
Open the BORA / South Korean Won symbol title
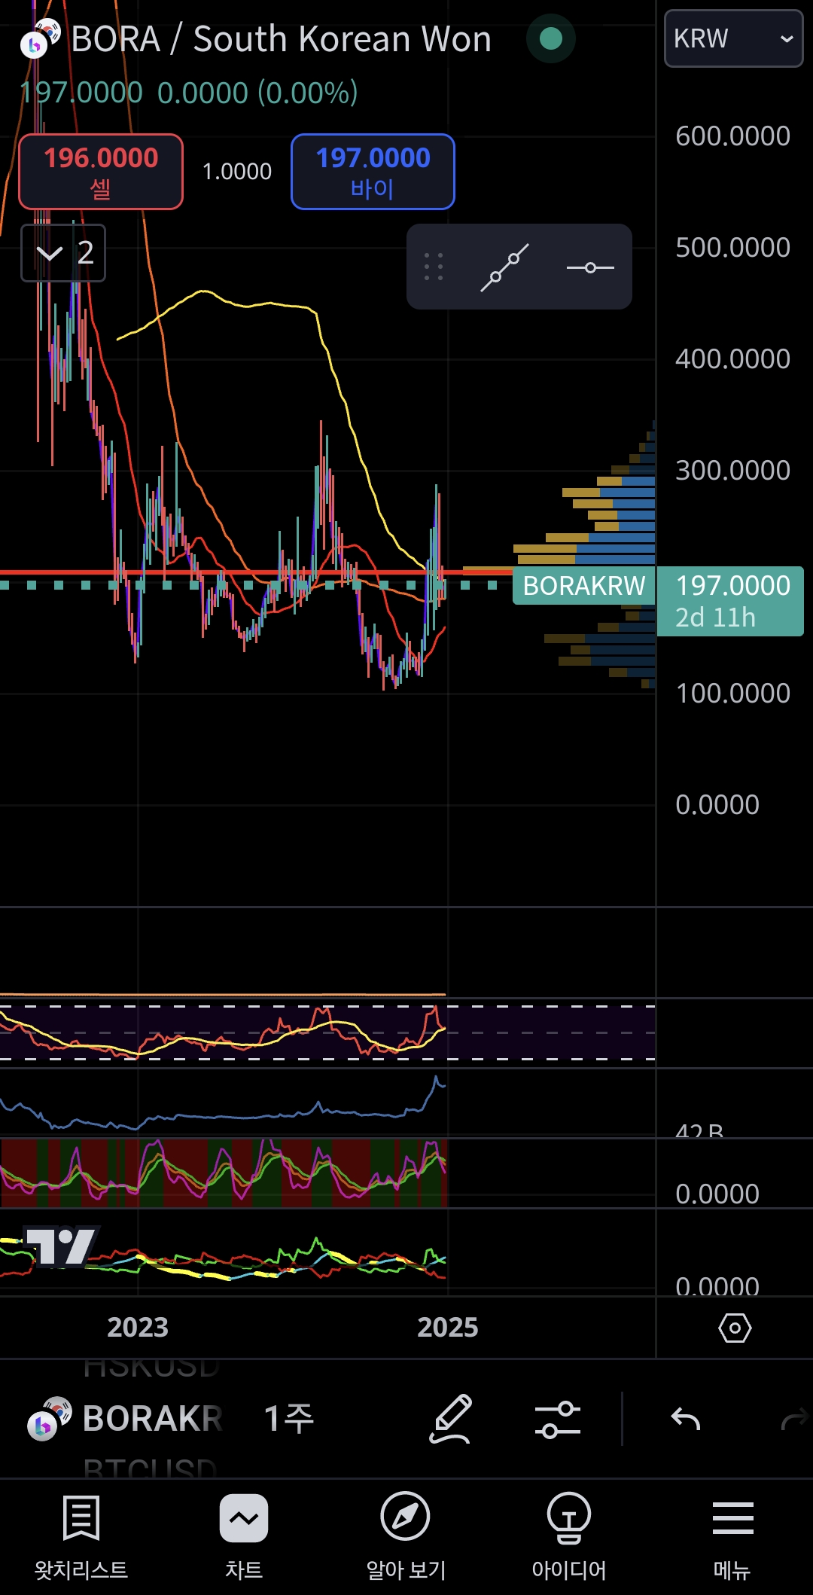tap(281, 39)
